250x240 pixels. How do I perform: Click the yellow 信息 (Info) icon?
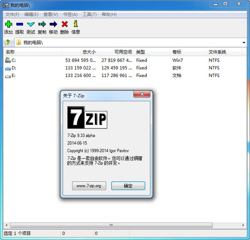point(75,25)
